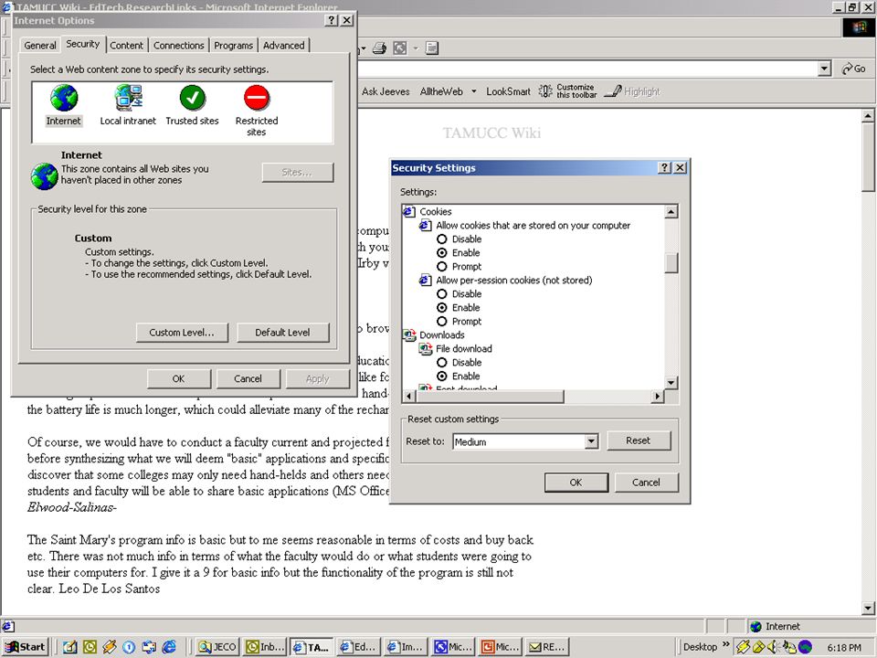Click the Default Level button
This screenshot has height=658, width=877.
pyautogui.click(x=283, y=333)
